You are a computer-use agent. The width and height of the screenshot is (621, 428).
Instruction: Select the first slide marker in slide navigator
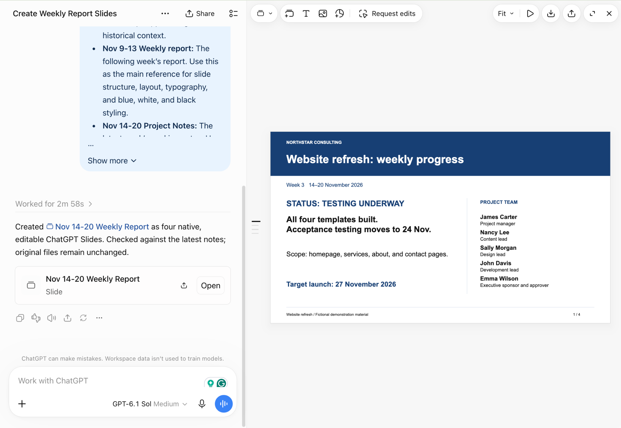[256, 221]
